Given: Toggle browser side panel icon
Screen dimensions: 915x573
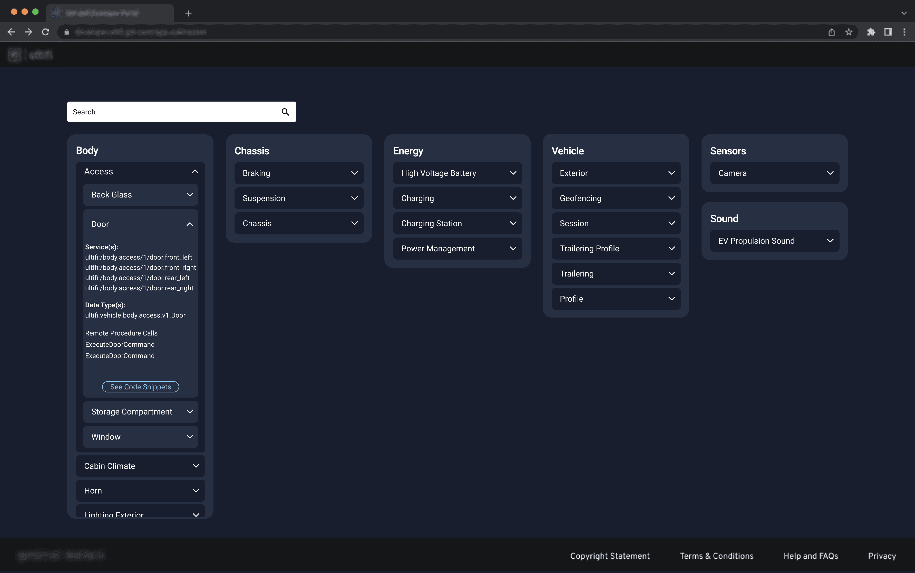Looking at the screenshot, I should tap(888, 32).
